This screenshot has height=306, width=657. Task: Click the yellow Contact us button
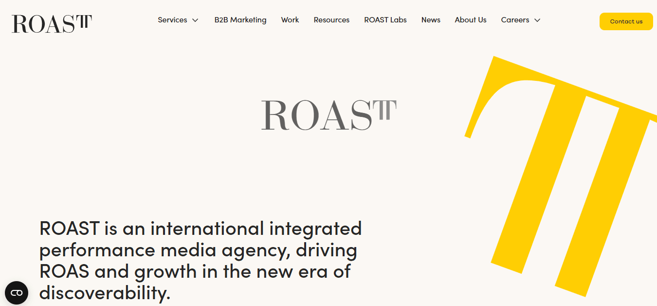626,21
